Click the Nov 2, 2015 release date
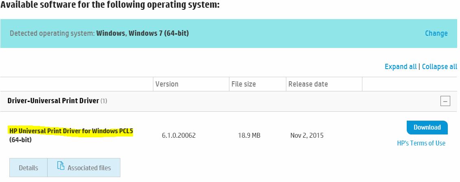 (x=307, y=135)
